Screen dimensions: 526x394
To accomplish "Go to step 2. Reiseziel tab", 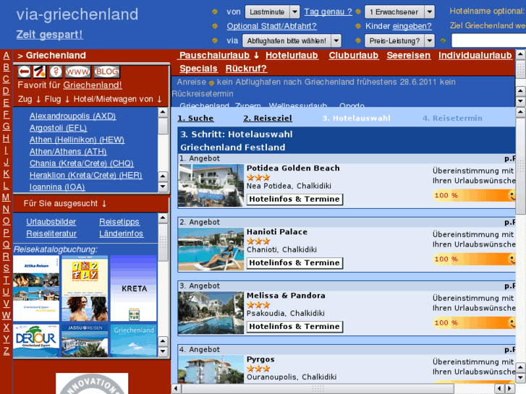I will [x=268, y=118].
